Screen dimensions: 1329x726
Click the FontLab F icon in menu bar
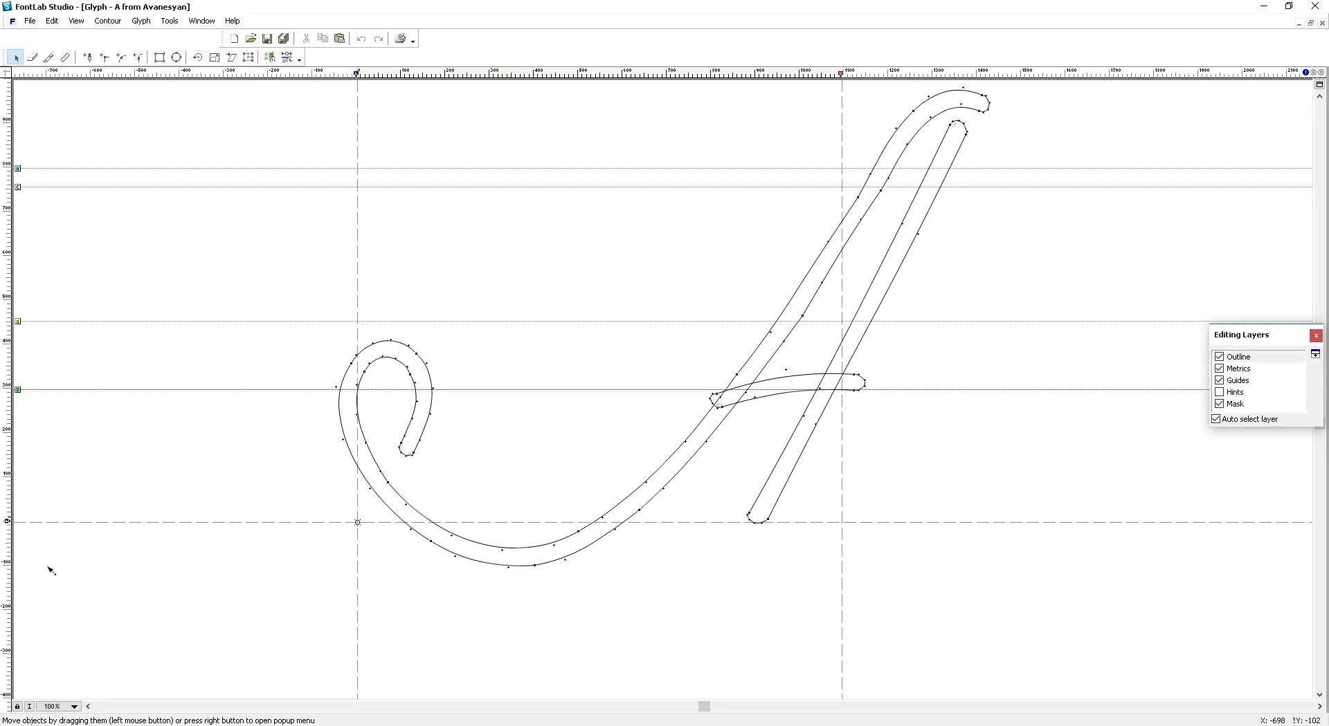click(12, 21)
